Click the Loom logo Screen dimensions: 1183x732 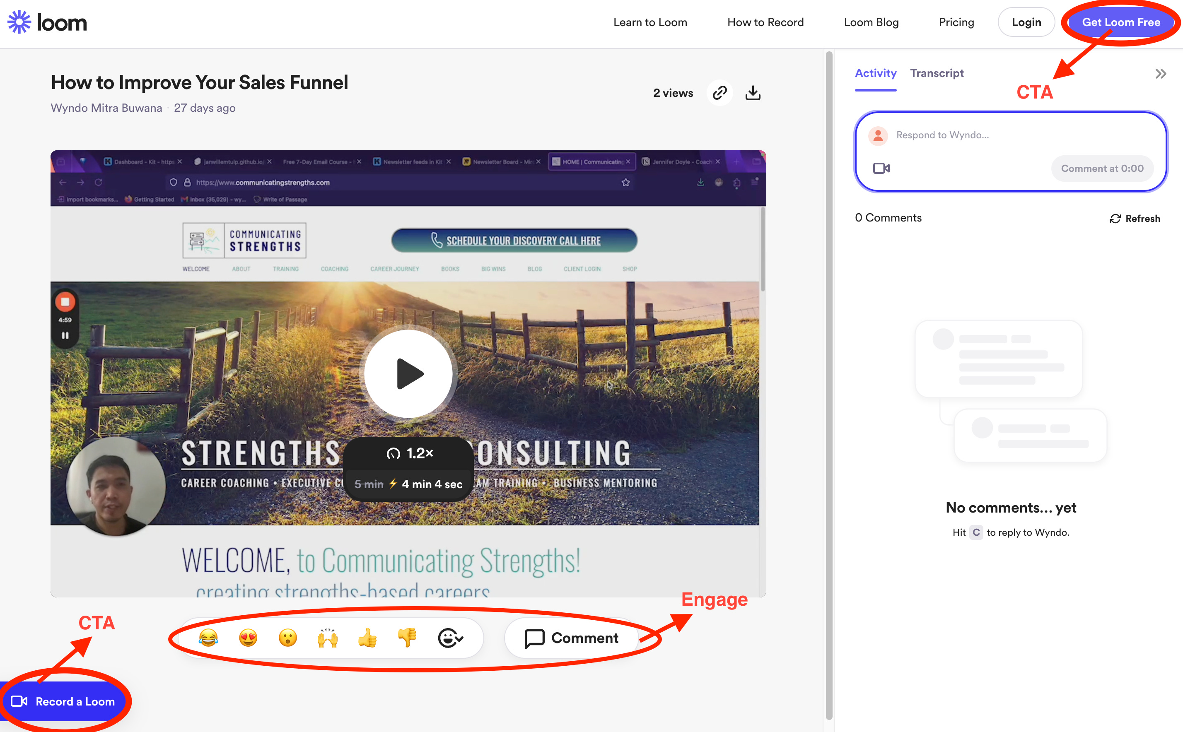[47, 22]
